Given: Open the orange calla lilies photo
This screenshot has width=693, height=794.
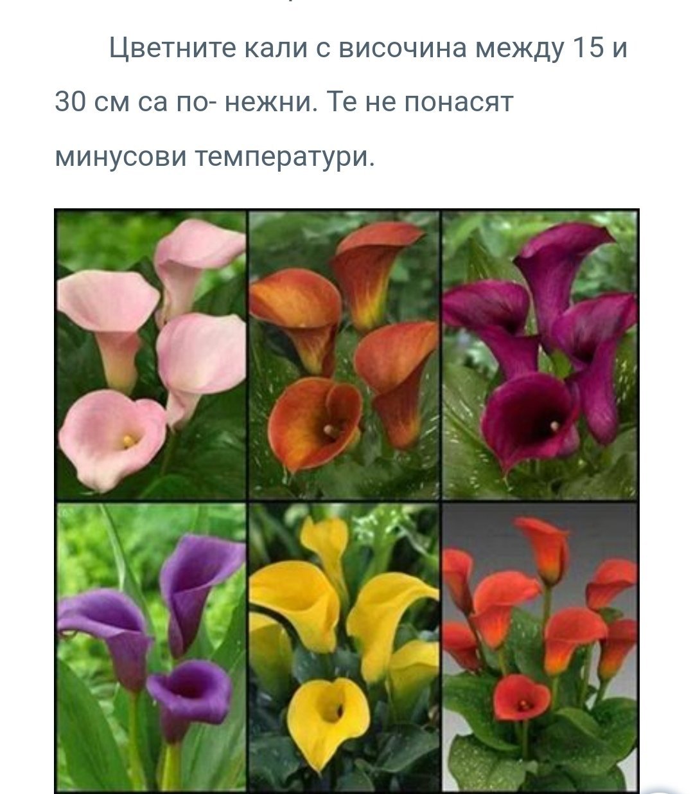Looking at the screenshot, I should pos(344,356).
